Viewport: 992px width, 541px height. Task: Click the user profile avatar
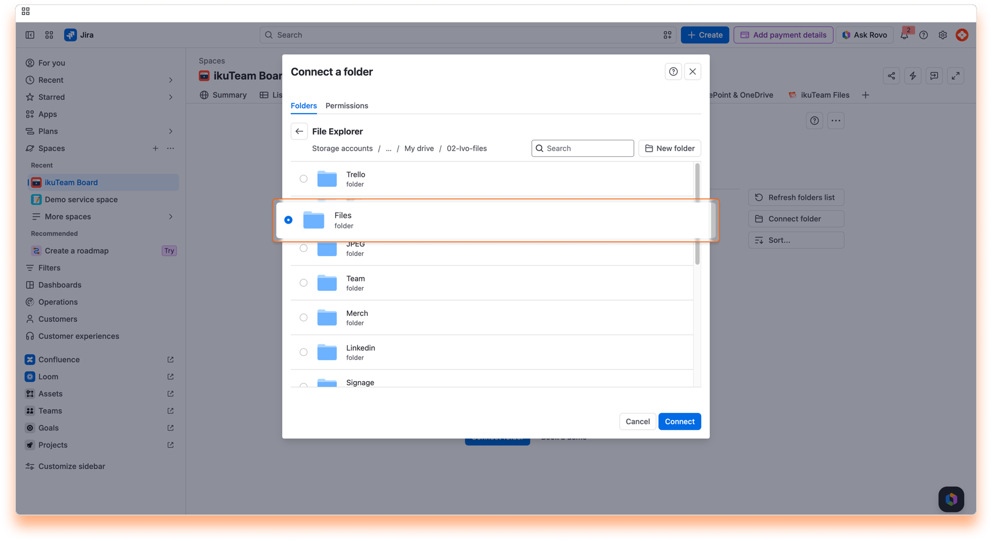tap(962, 35)
